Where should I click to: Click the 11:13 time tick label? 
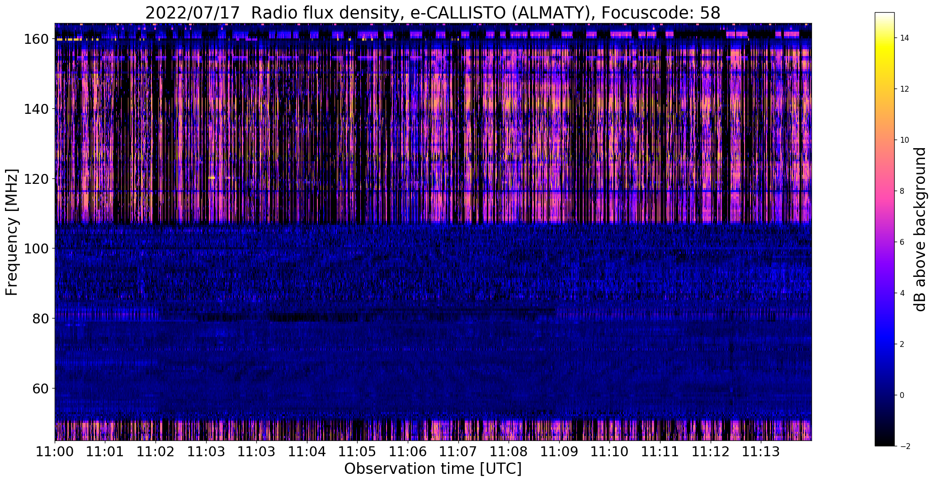[761, 452]
